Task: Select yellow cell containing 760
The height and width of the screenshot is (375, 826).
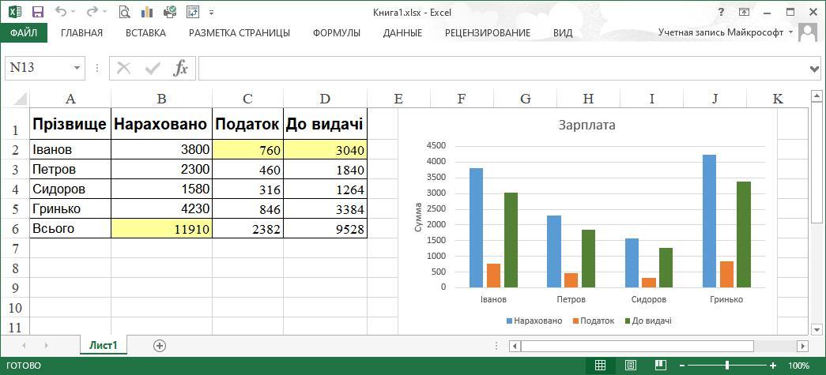Action: 247,150
